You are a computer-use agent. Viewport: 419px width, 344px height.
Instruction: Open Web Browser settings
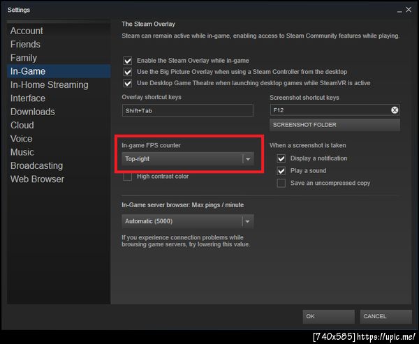point(59,179)
